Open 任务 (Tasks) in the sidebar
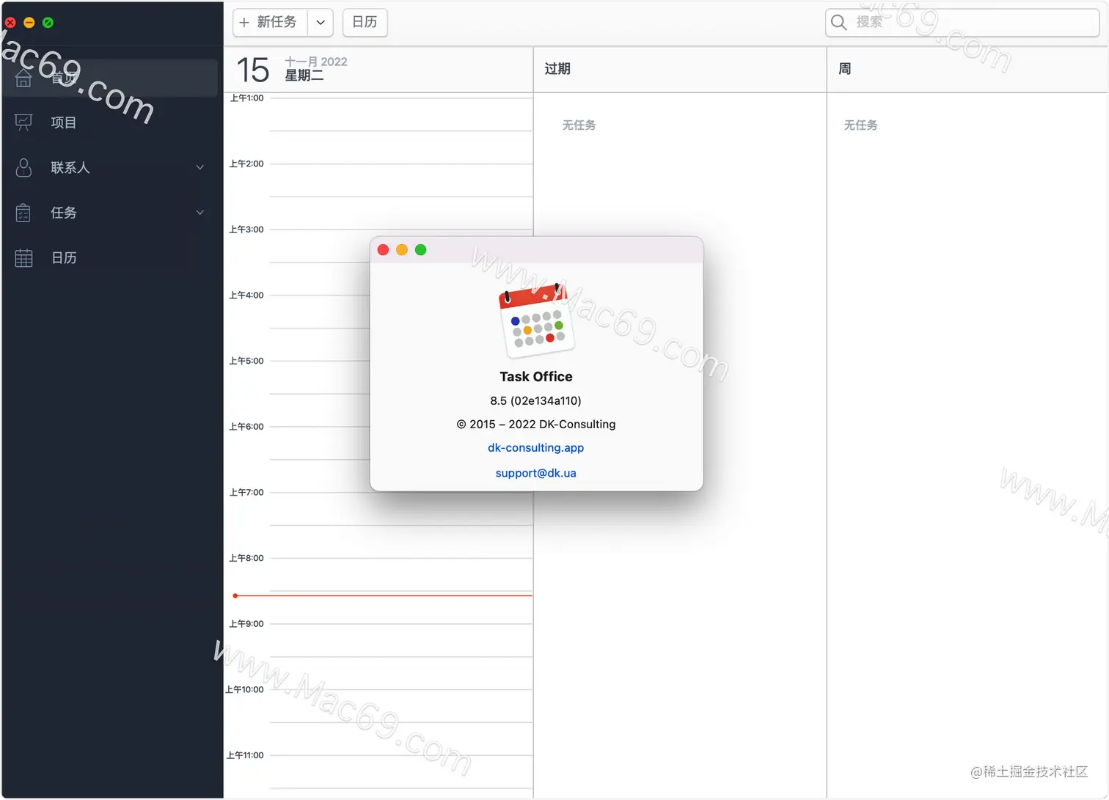 111,213
